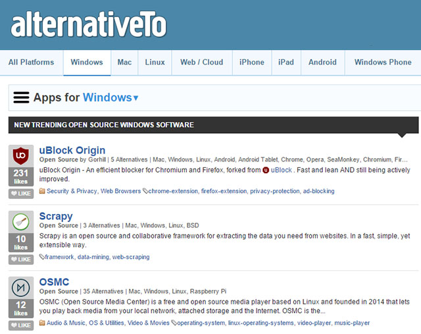Click the uBlock Origin shield icon
The width and height of the screenshot is (421, 334).
[x=21, y=155]
